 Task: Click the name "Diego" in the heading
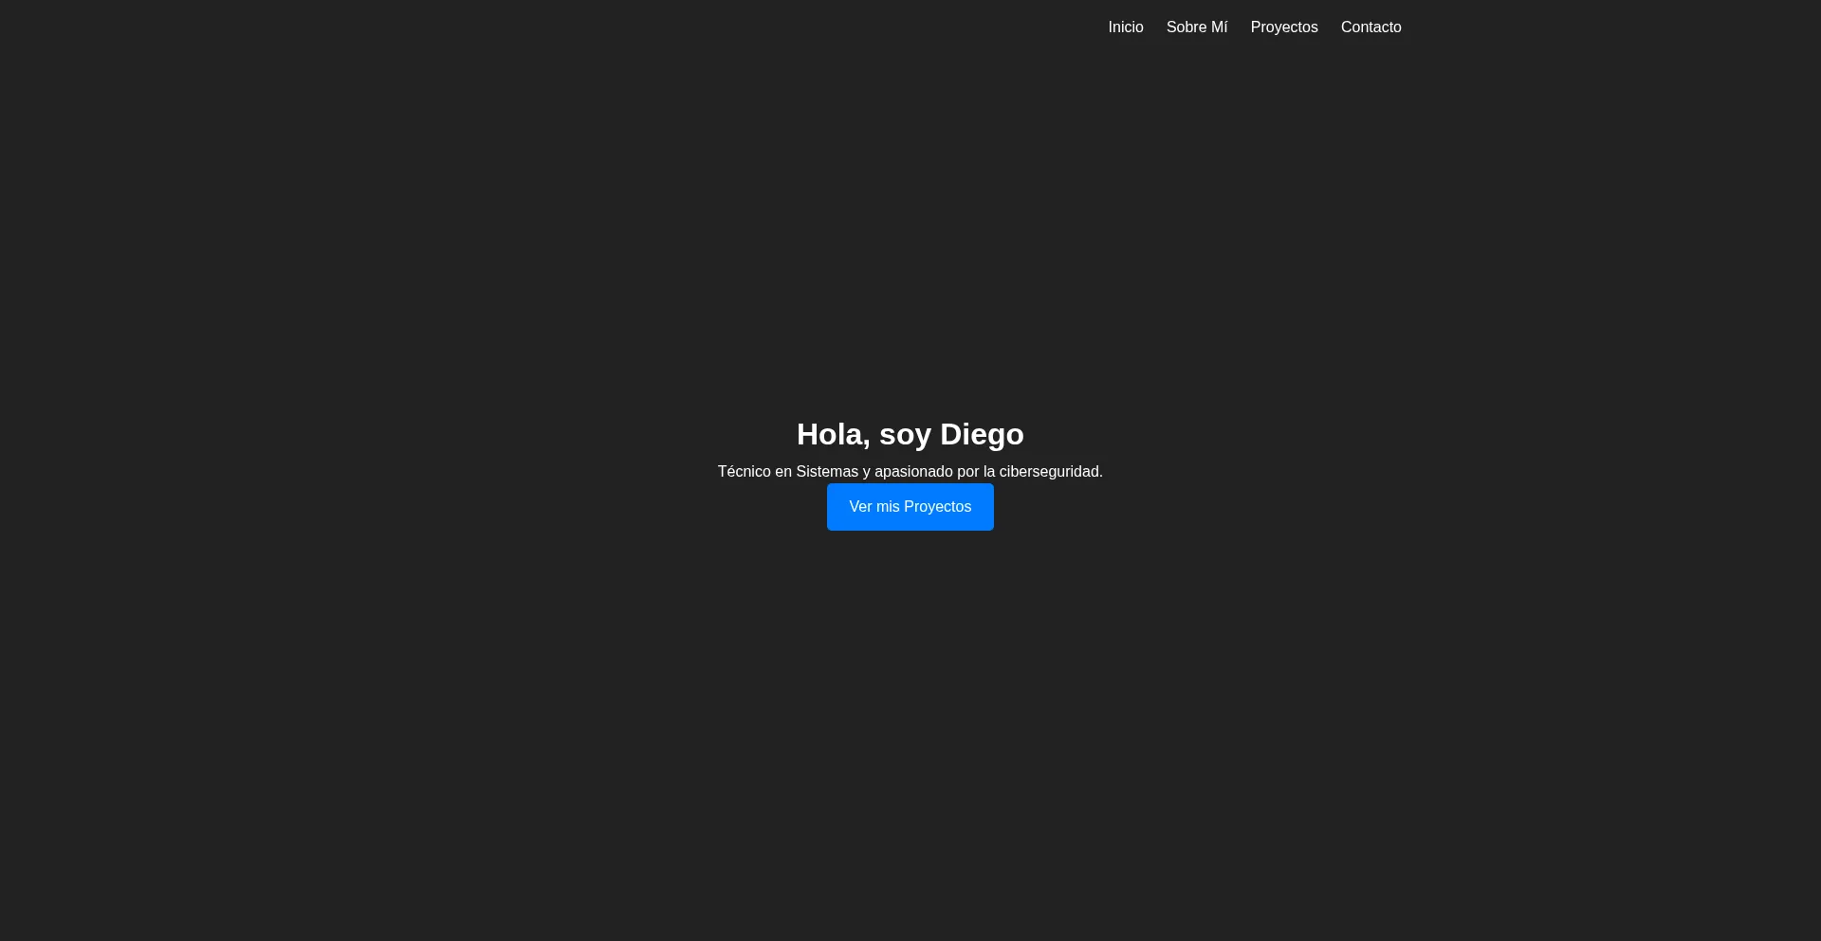pyautogui.click(x=982, y=434)
